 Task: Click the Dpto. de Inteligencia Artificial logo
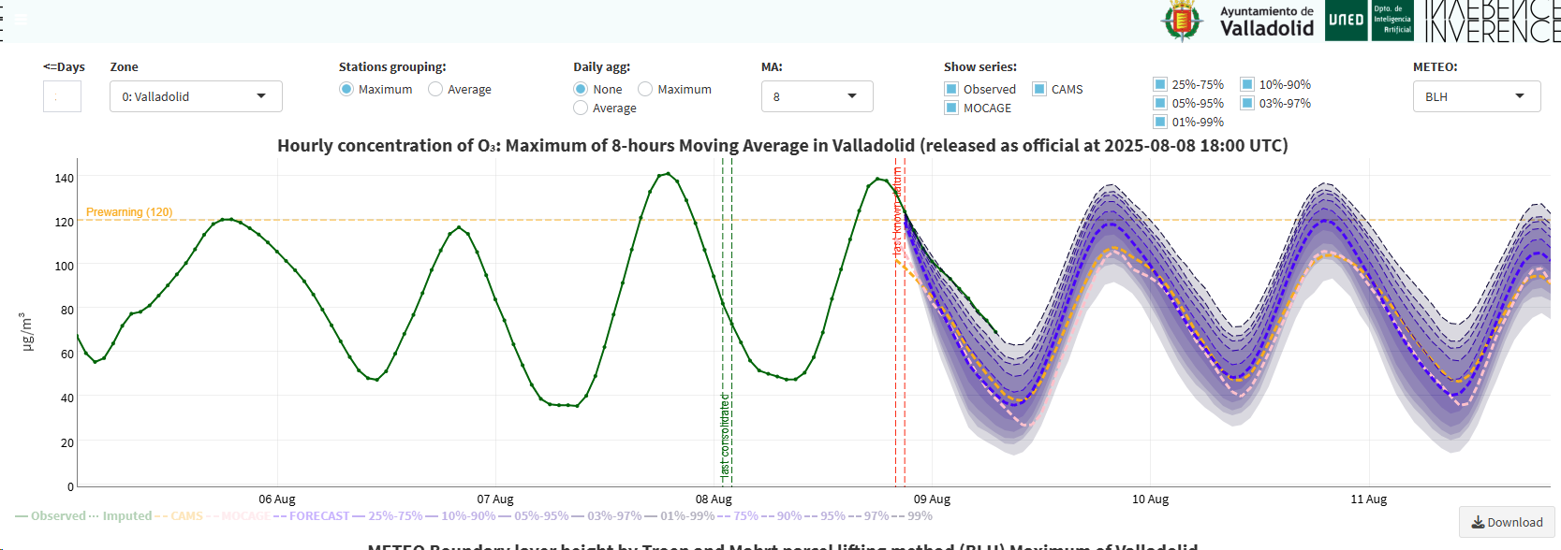click(1392, 21)
